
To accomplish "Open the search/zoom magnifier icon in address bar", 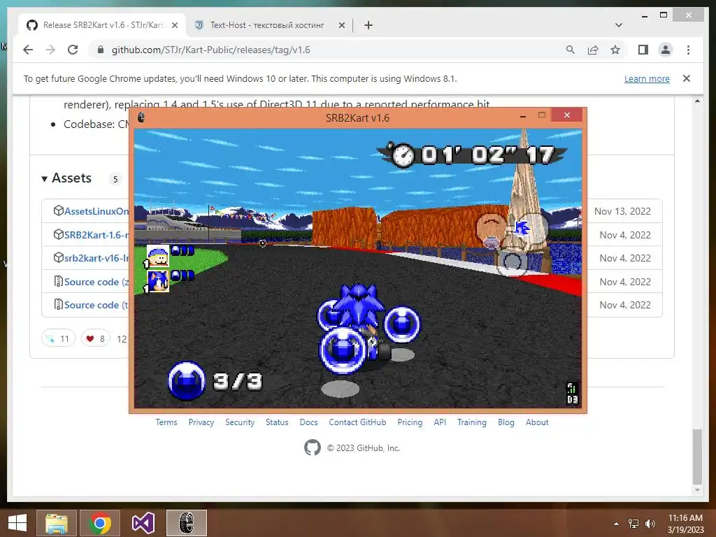I will pyautogui.click(x=571, y=50).
